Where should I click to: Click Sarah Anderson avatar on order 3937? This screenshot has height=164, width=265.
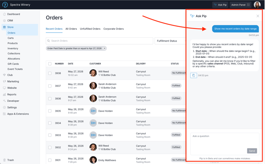(x=93, y=86)
